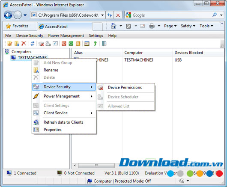This screenshot has width=227, height=187.
Task: Open the Settings menu
Action: 96,36
